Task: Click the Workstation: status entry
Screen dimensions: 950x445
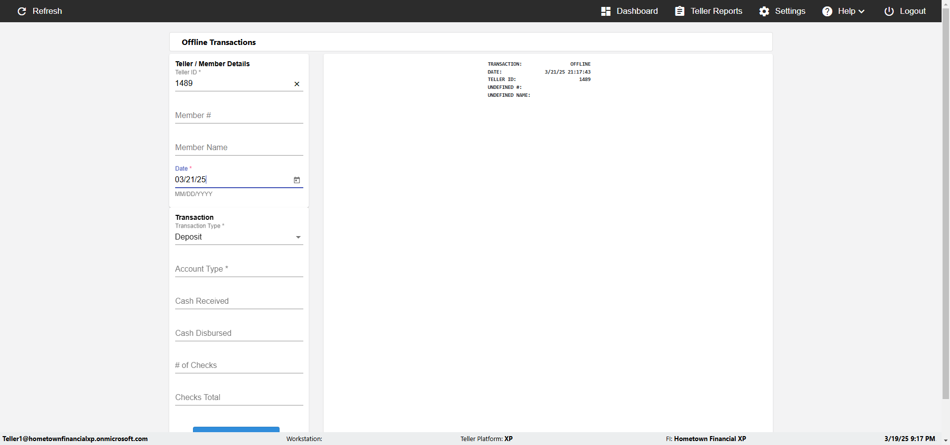Action: [304, 439]
